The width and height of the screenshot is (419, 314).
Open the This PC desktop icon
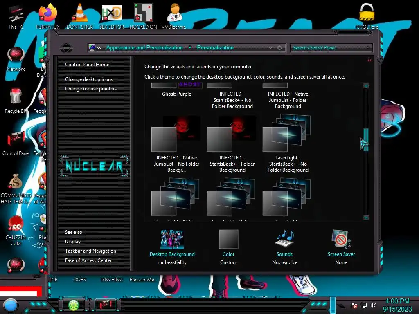(x=16, y=17)
